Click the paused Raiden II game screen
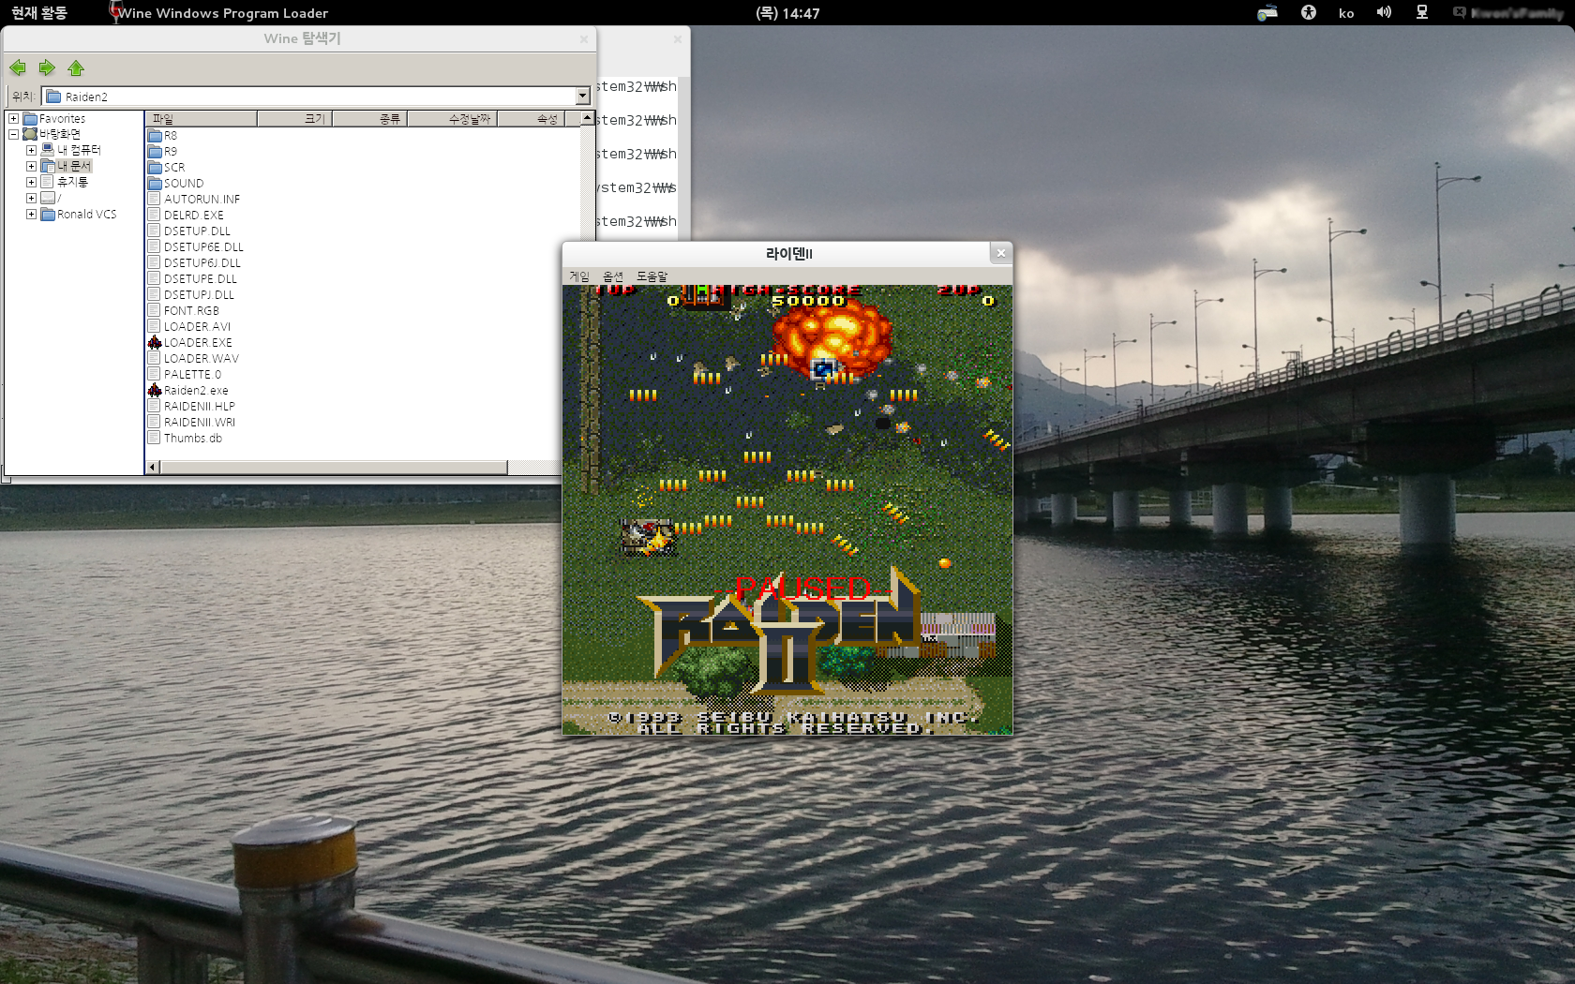Image resolution: width=1575 pixels, height=984 pixels. [787, 510]
